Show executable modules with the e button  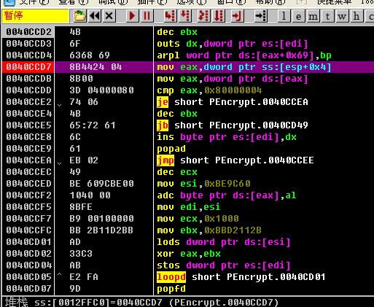coord(298,16)
